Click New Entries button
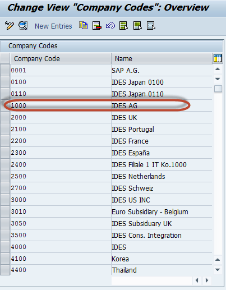 [x=53, y=26]
